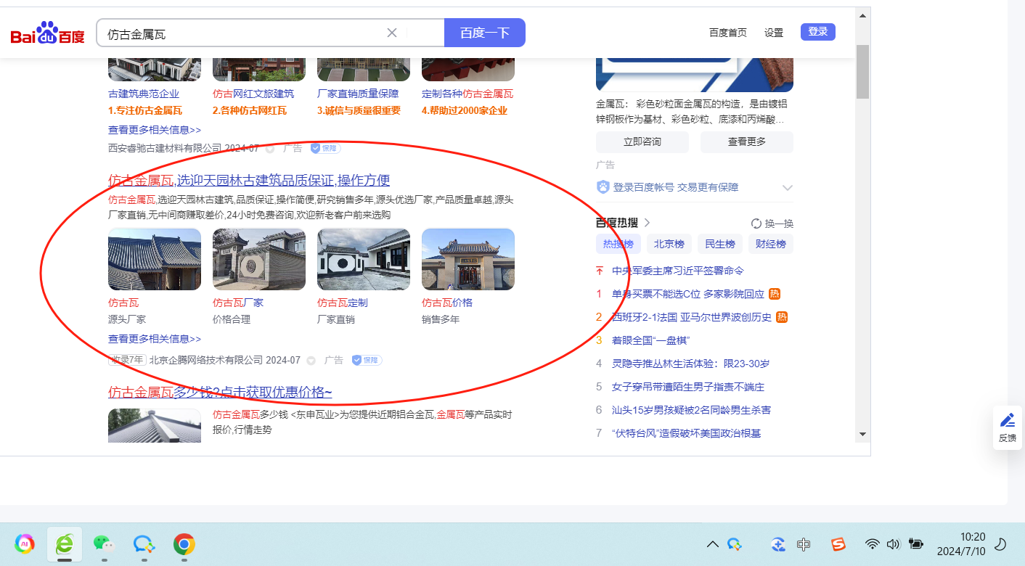Go to 百度首页 in the header
The height and width of the screenshot is (566, 1025).
point(728,33)
